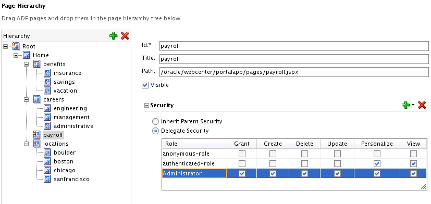Click the green add icon in Hierarchy header
Screen dimensions: 431x204
tap(113, 36)
